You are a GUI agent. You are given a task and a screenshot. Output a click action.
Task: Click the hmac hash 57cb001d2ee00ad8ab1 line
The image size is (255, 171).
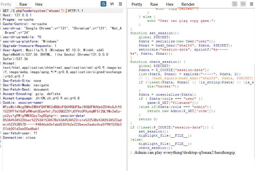pyautogui.click(x=21, y=129)
